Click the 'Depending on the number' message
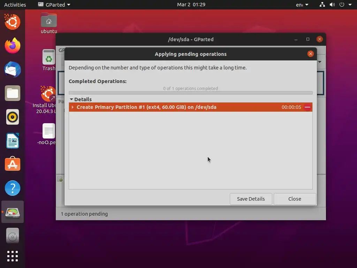The image size is (357, 268). tap(158, 68)
